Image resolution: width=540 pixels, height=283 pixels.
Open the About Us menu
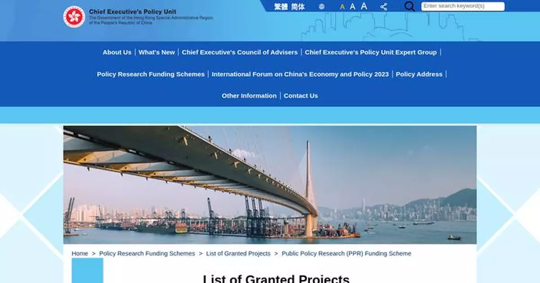coord(117,52)
